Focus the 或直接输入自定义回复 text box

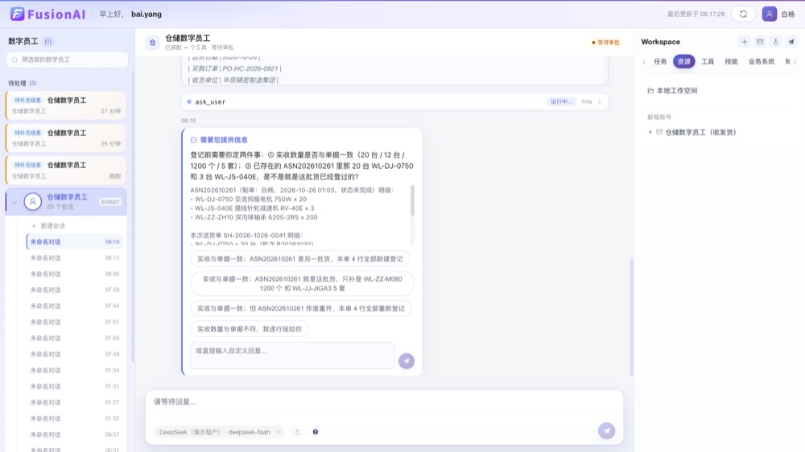pyautogui.click(x=292, y=355)
